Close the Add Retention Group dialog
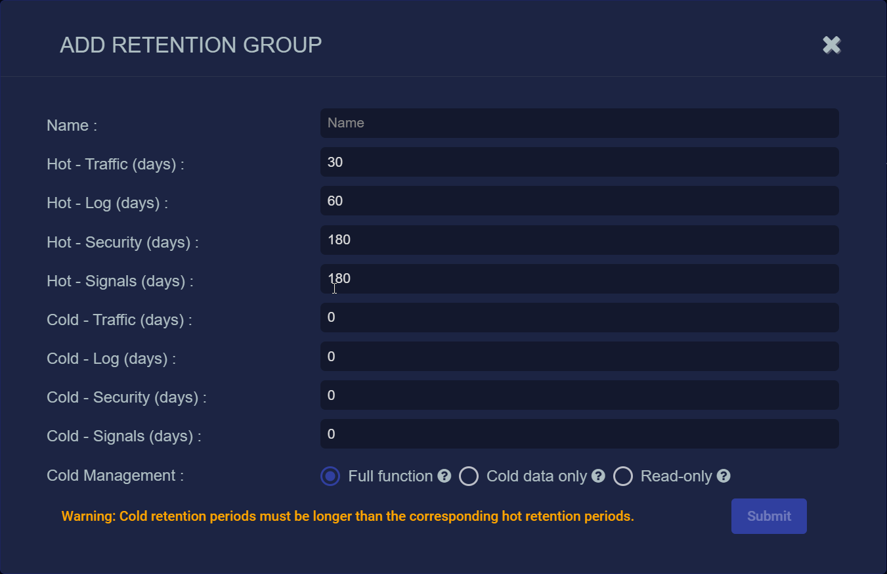Image resolution: width=887 pixels, height=574 pixels. coord(832,45)
